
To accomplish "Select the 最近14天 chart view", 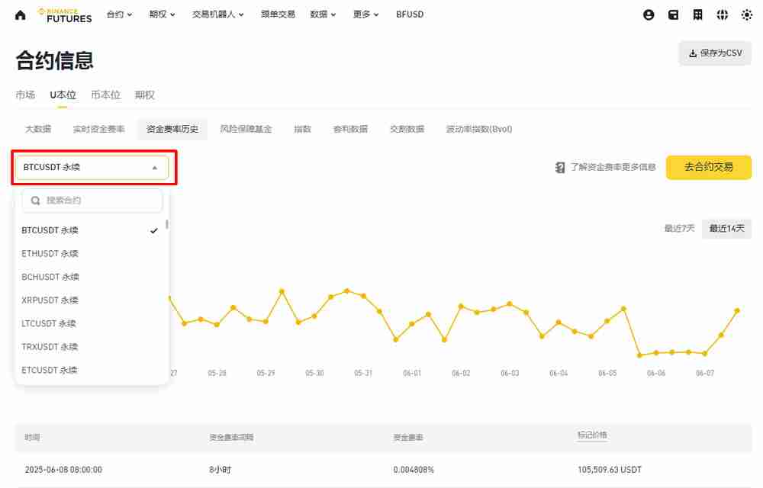I will 726,228.
